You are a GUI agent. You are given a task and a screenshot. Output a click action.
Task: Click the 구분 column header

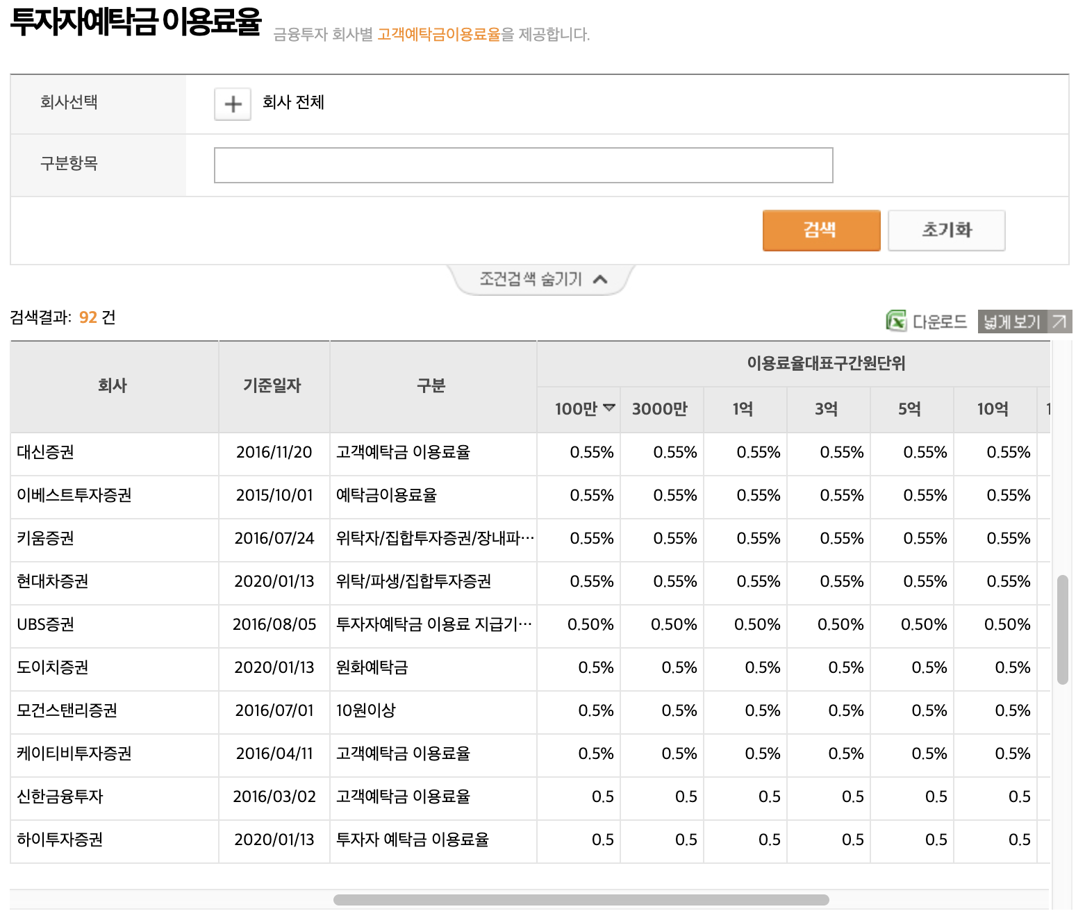(433, 386)
